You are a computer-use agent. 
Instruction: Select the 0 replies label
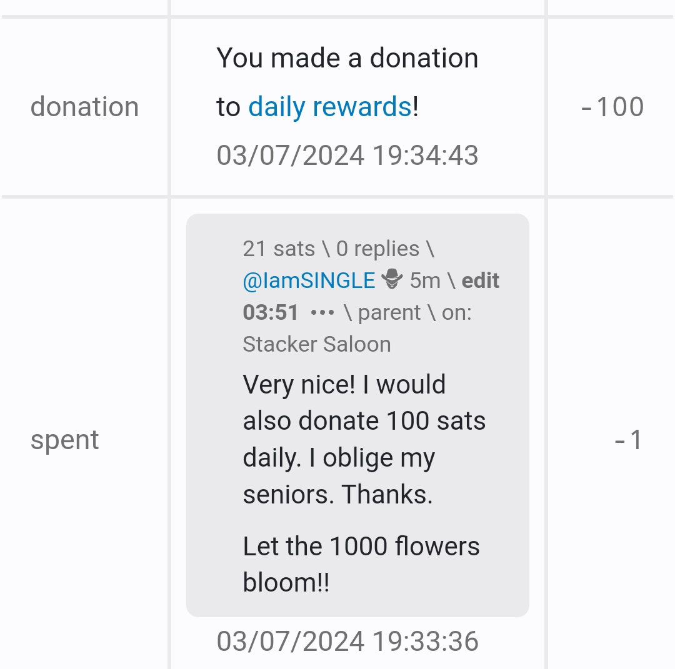tap(377, 249)
